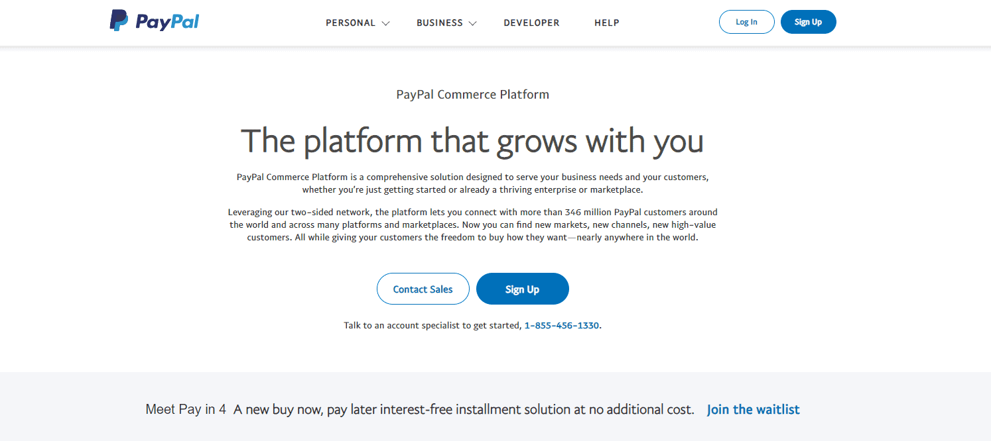This screenshot has width=991, height=441.
Task: Select the headline The platform that grows with you
Action: click(472, 140)
